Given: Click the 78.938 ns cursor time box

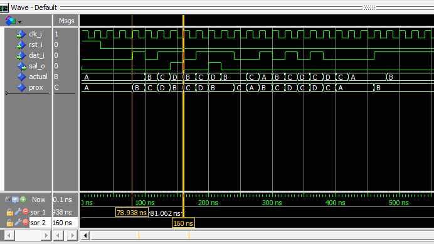Looking at the screenshot, I should (x=132, y=213).
